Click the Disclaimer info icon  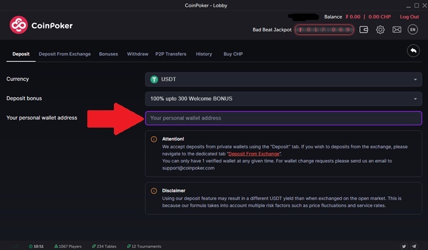[154, 191]
